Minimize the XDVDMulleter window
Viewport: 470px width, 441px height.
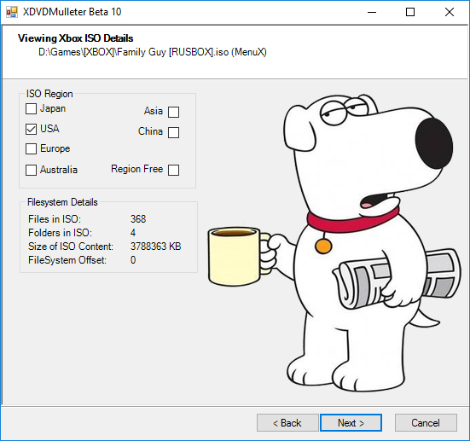pos(372,12)
